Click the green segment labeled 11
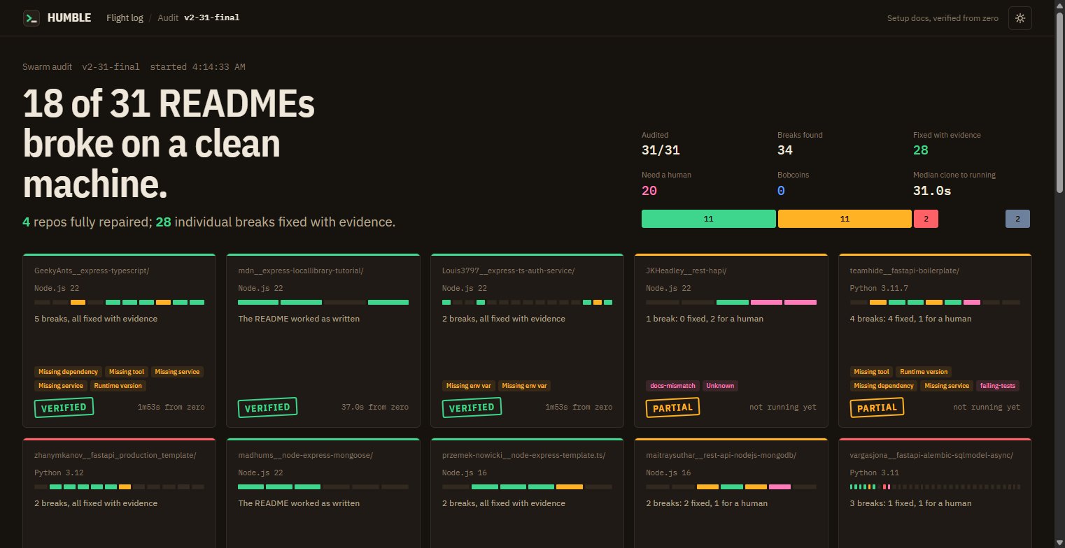Screen dimensions: 1065x548 pyautogui.click(x=708, y=219)
